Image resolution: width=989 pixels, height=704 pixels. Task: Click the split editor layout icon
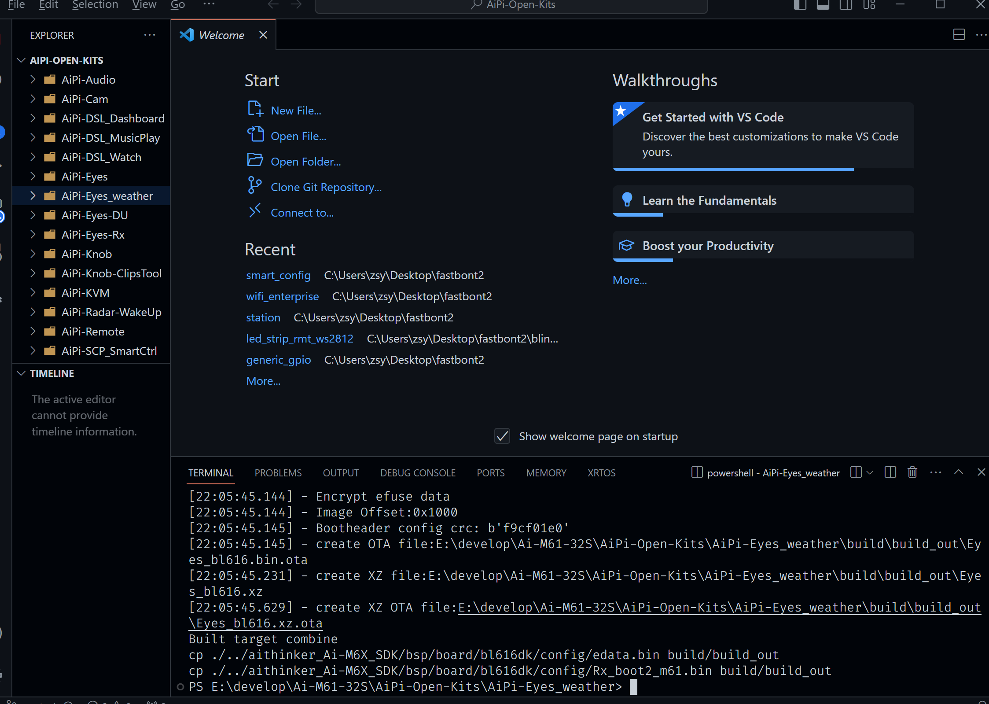tap(959, 35)
